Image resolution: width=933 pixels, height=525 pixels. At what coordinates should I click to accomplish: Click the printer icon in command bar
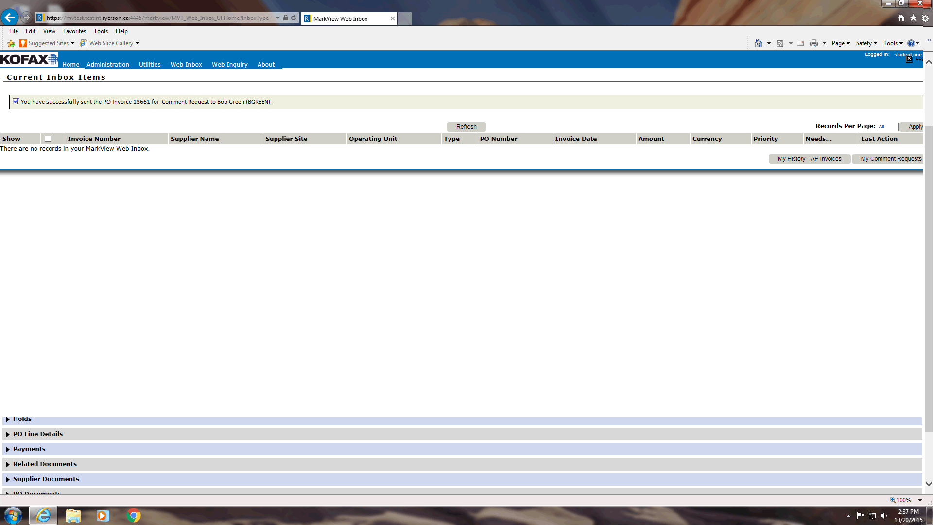(814, 43)
